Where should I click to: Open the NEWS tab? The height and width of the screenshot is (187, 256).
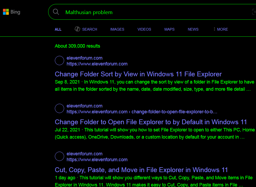(x=193, y=29)
